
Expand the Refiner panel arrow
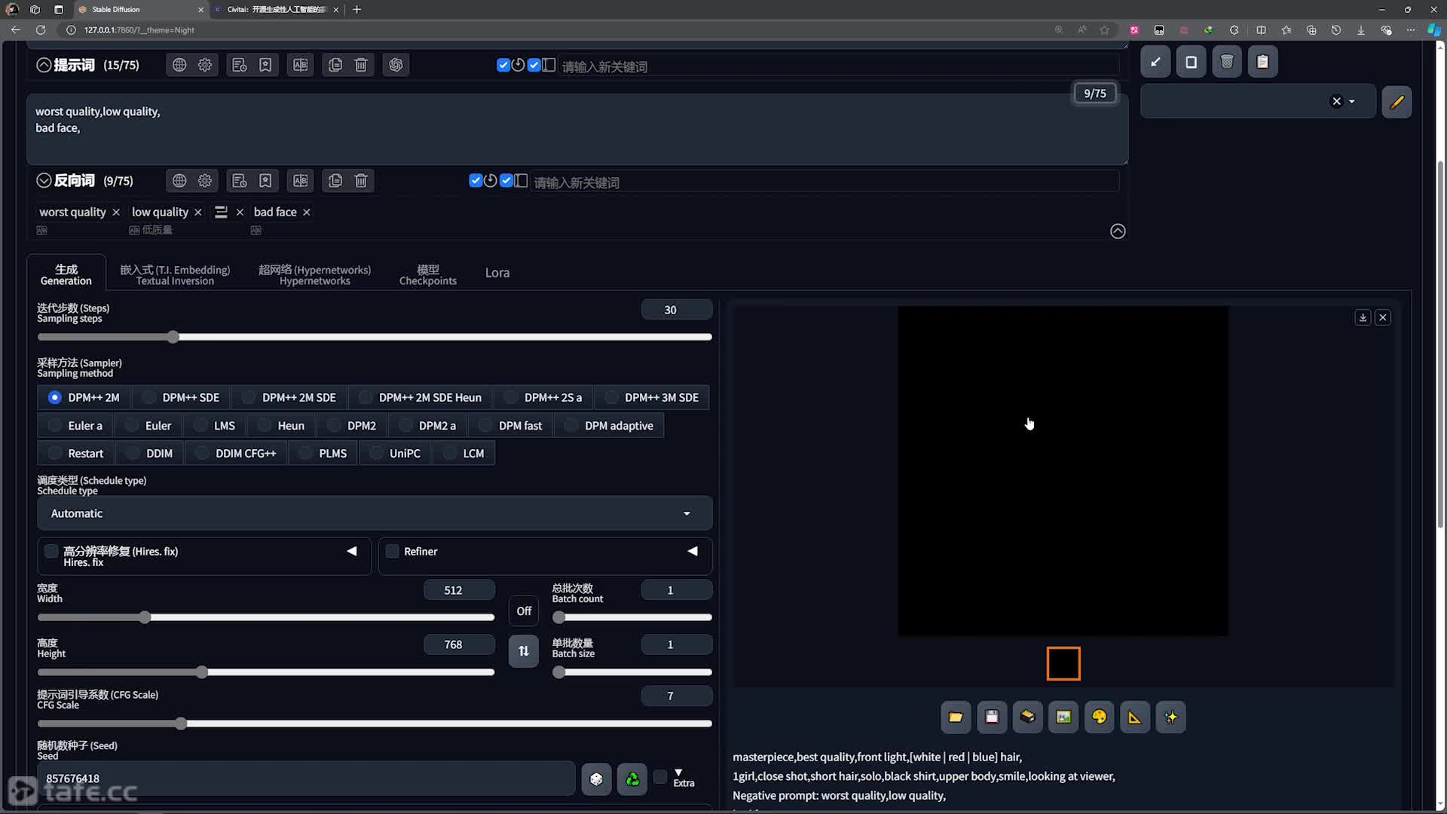[x=692, y=551]
